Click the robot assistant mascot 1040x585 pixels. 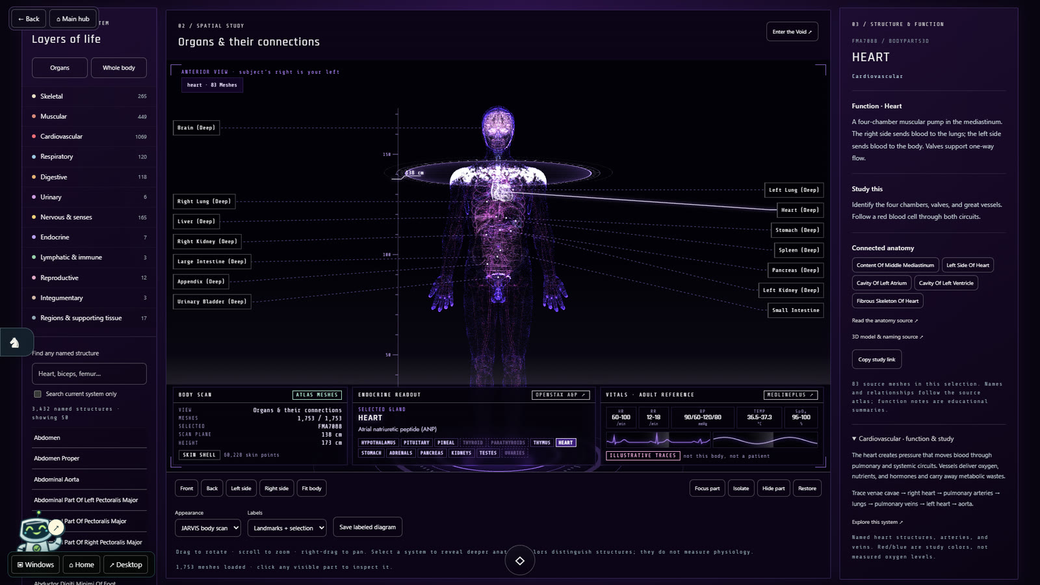[37, 534]
